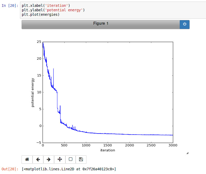This screenshot has height=174, width=206.
Task: Place cursor in the plt.xlabel code line
Action: click(46, 6)
